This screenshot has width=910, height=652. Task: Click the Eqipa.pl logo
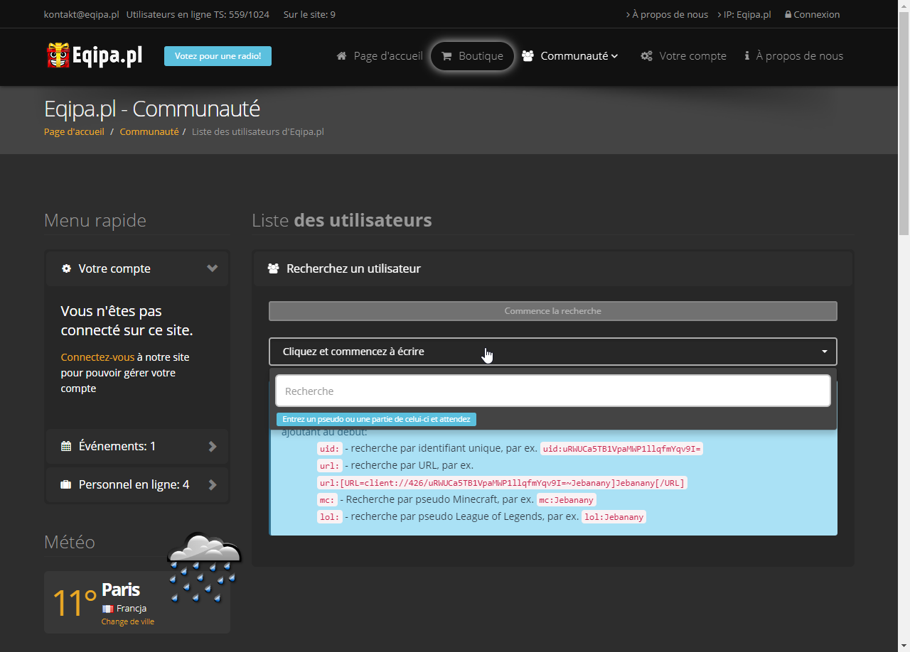(x=95, y=56)
